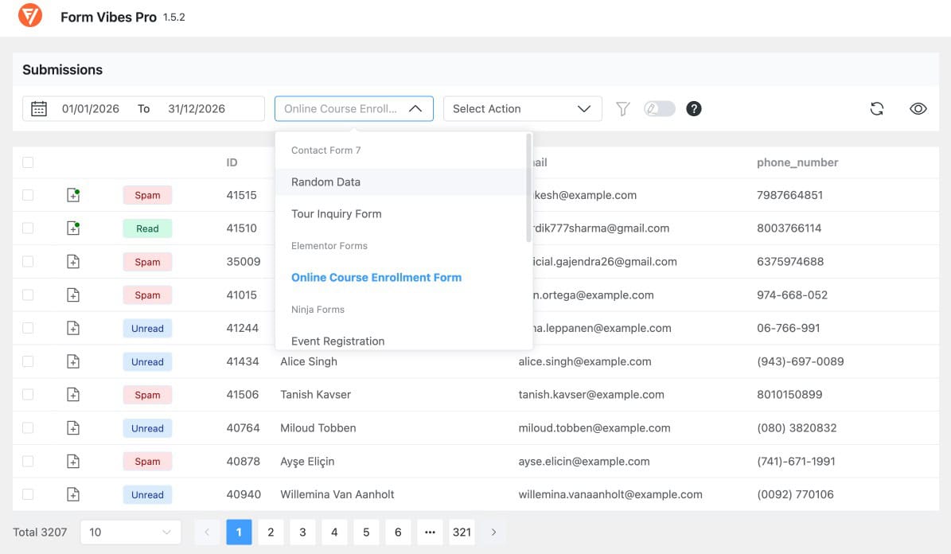The height and width of the screenshot is (554, 951).
Task: Go to pagination page 6
Action: coord(398,533)
